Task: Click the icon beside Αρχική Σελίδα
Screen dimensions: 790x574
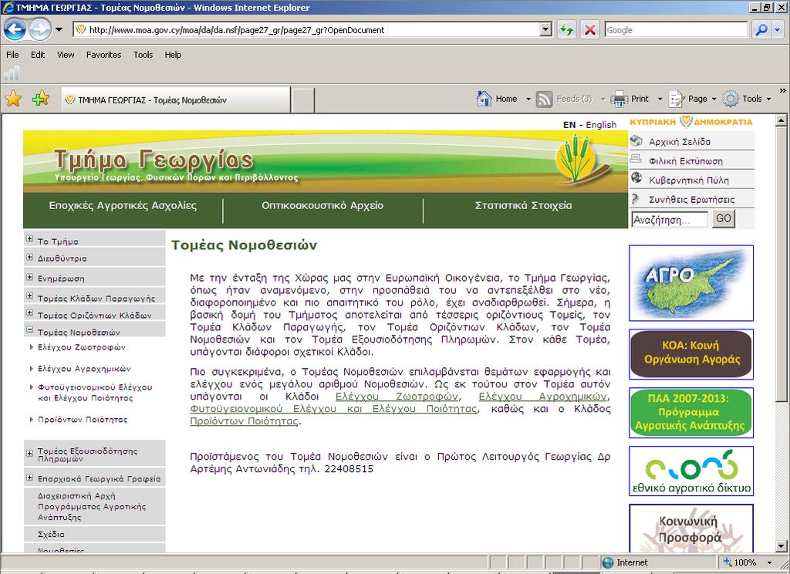Action: pyautogui.click(x=636, y=140)
